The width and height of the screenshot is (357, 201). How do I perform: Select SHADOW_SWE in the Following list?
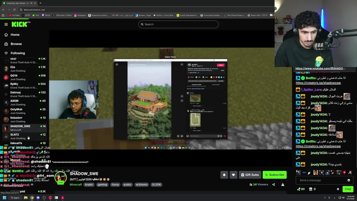[25, 128]
